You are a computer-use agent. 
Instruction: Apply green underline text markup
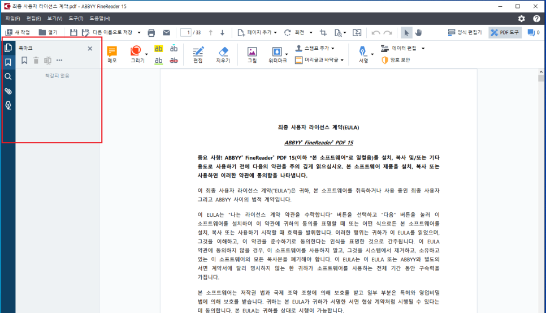pyautogui.click(x=159, y=61)
